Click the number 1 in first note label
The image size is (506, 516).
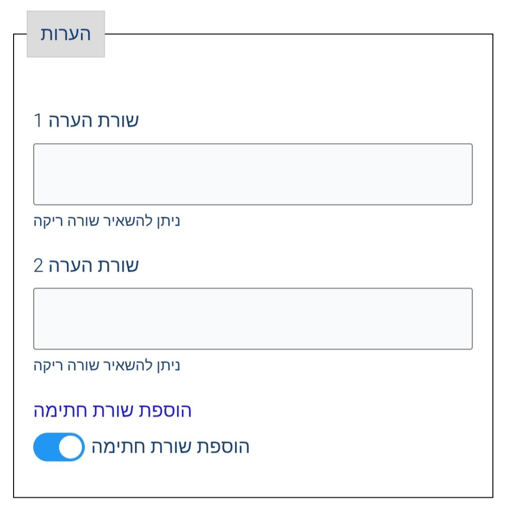pyautogui.click(x=38, y=121)
